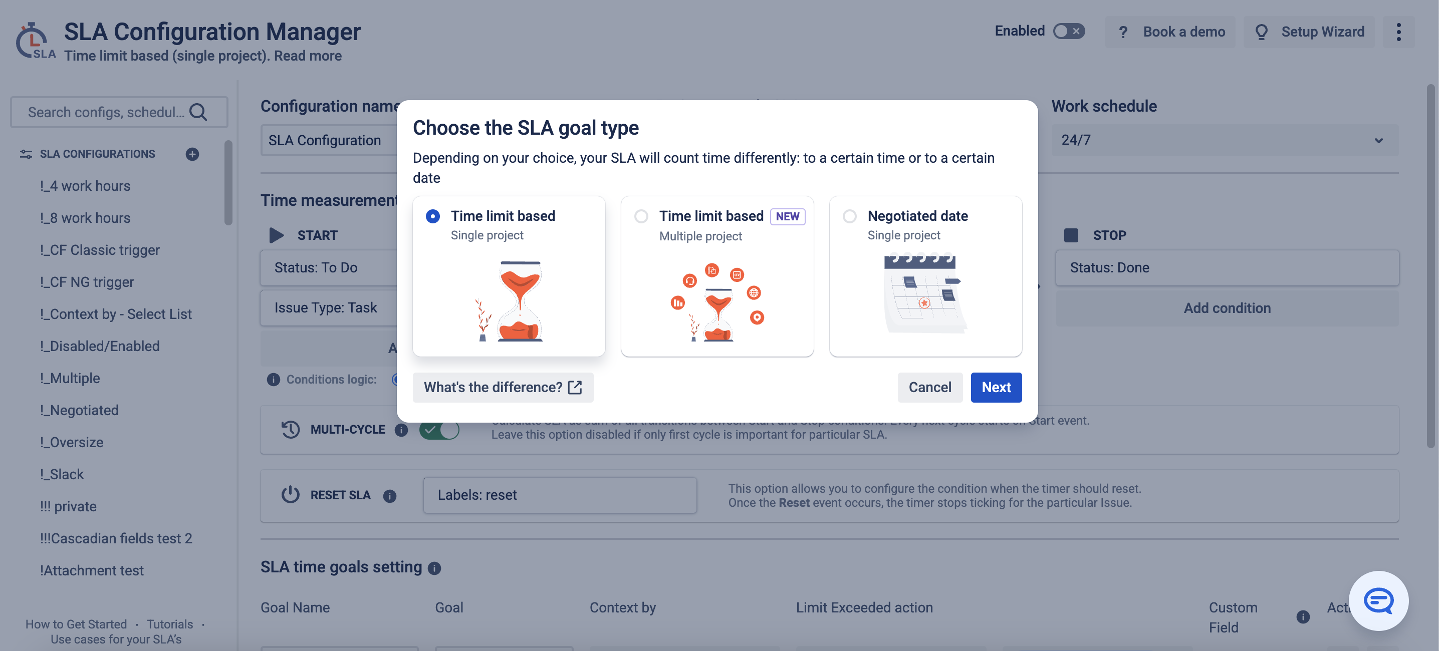
Task: Toggle the Enabled switch in header
Action: tap(1068, 31)
